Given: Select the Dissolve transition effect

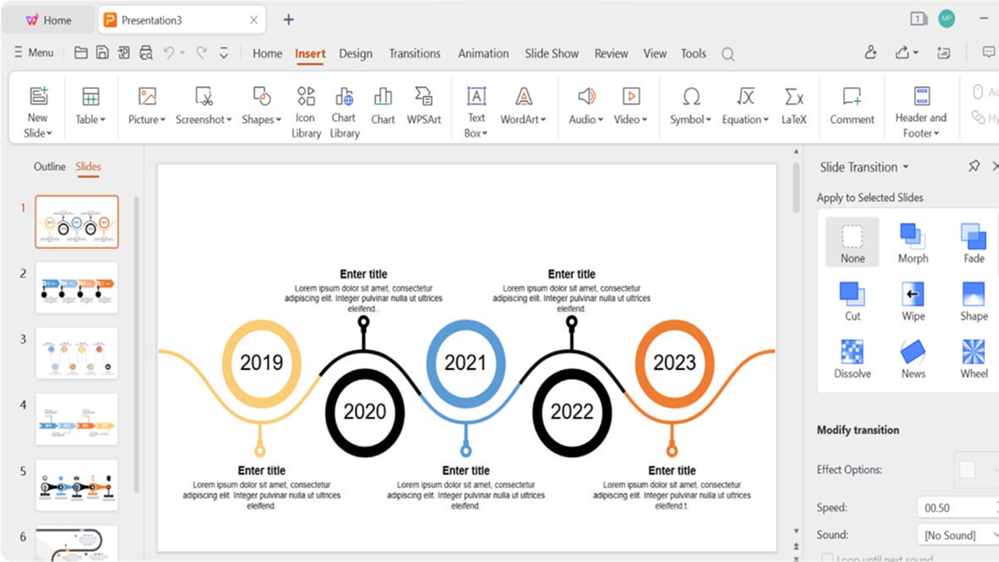Looking at the screenshot, I should pos(851,357).
